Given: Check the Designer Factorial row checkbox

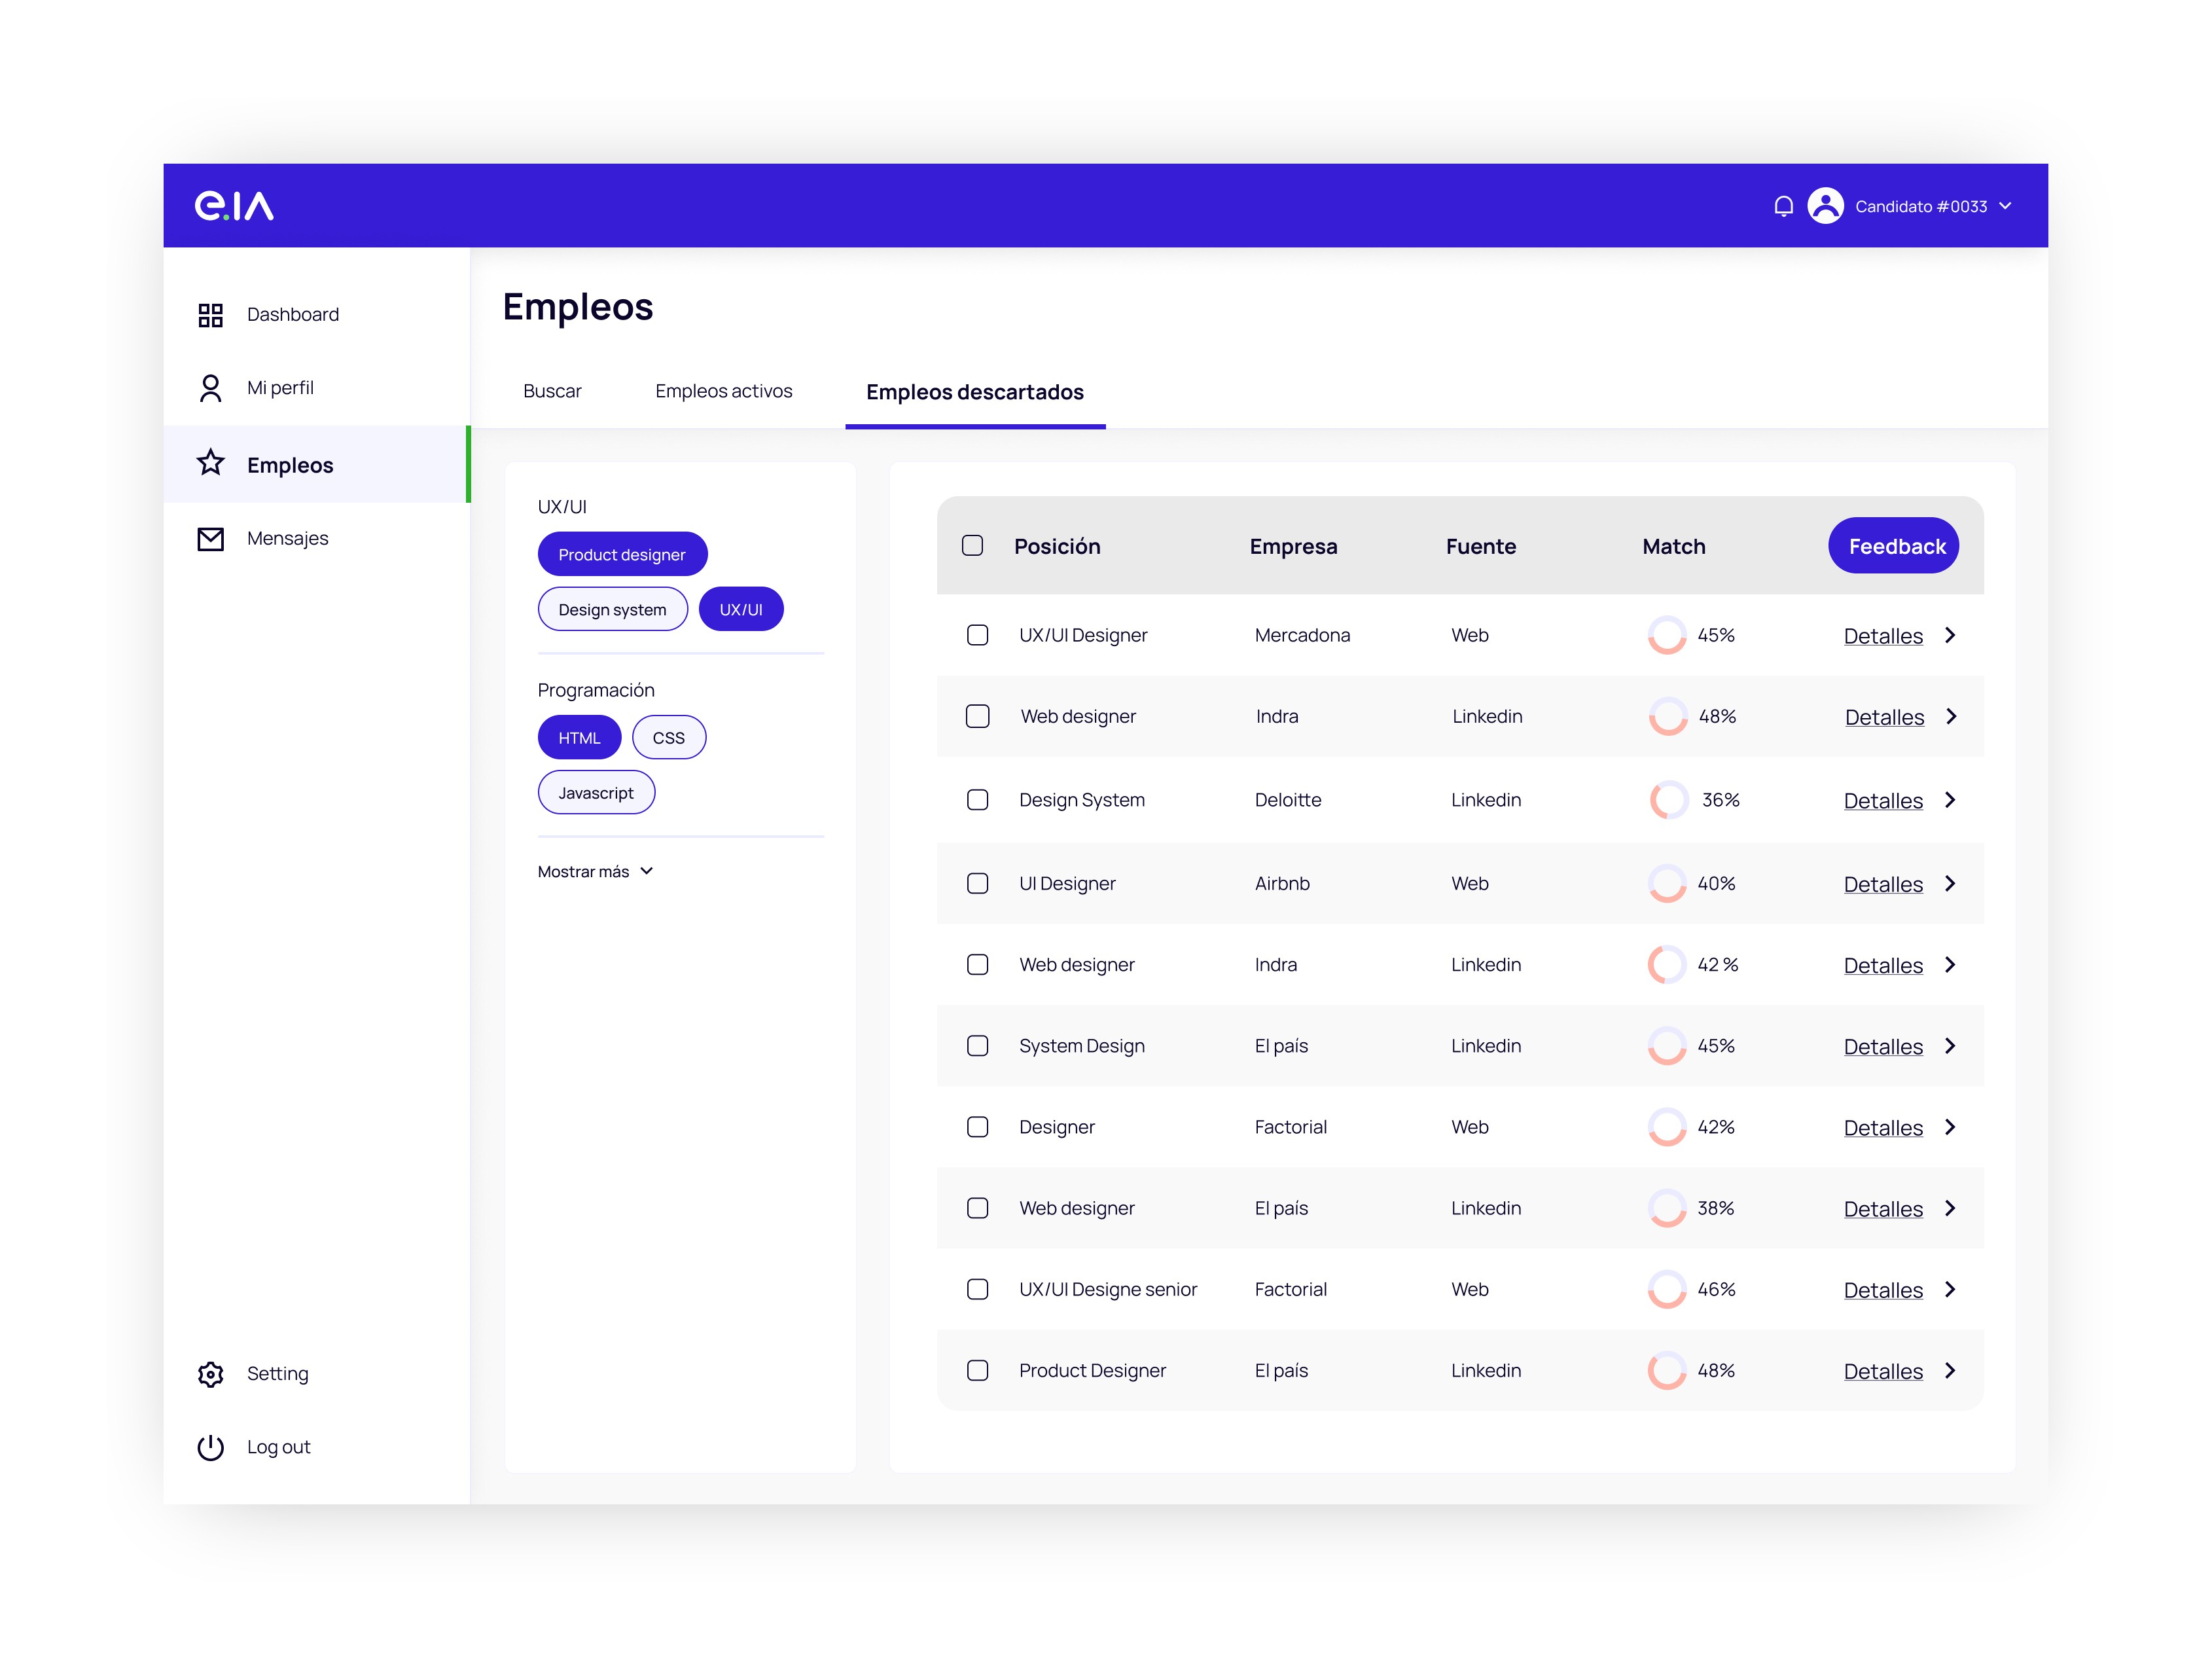Looking at the screenshot, I should pyautogui.click(x=977, y=1127).
